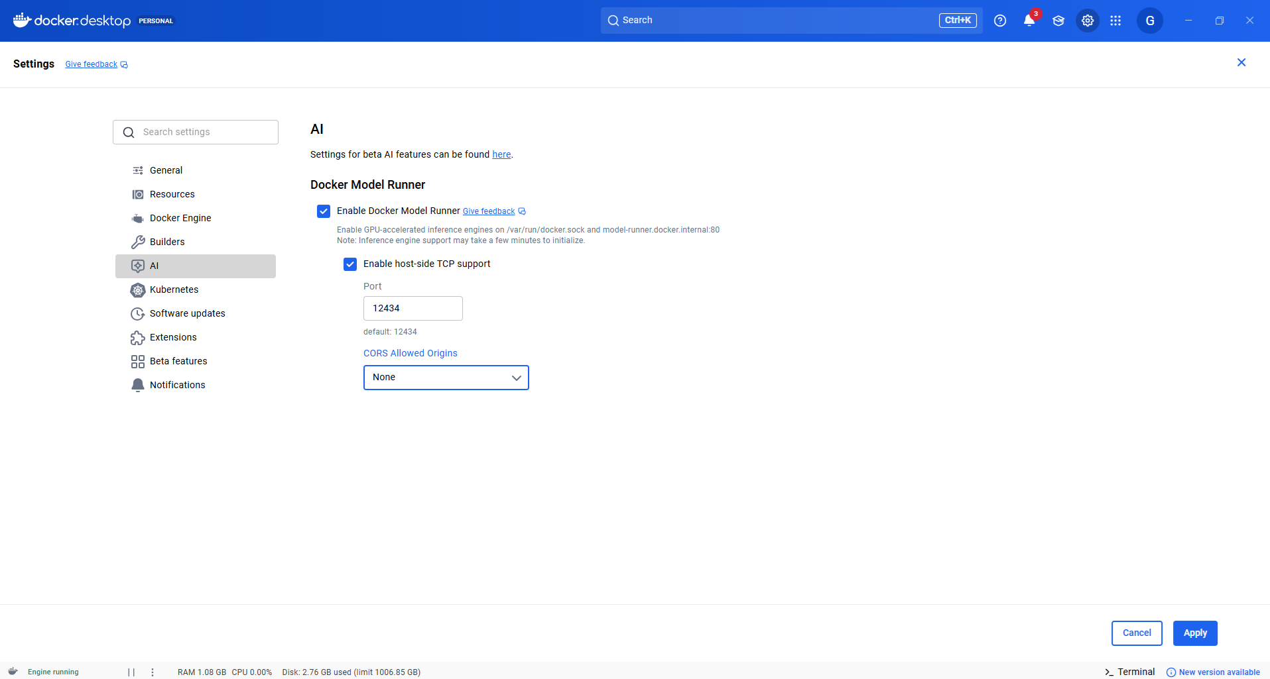The image size is (1270, 679).
Task: Click the Docker Engine whale icon
Action: (138, 218)
